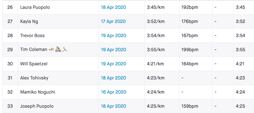
Task: Click rank number 33 in leaderboard
Action: [10, 106]
